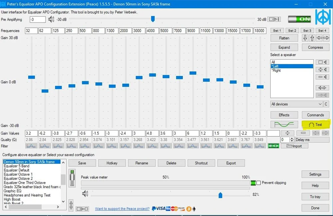Click the Compress button
The height and width of the screenshot is (216, 333).
click(x=315, y=47)
